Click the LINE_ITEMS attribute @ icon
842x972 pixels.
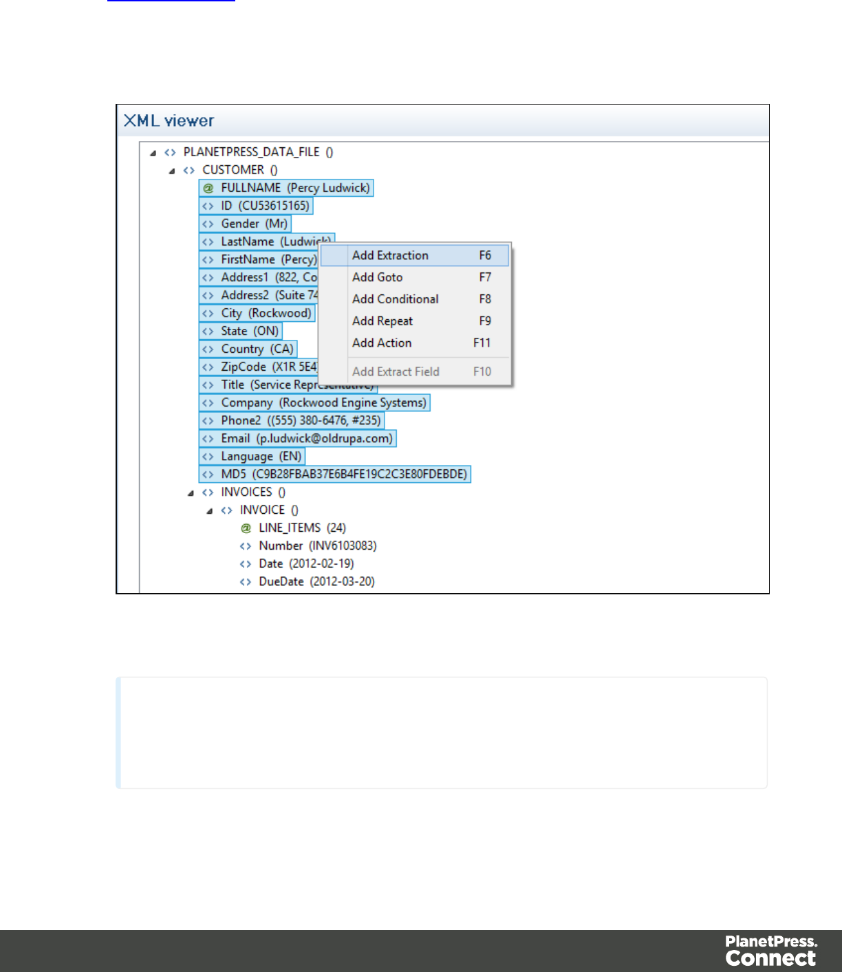pyautogui.click(x=246, y=528)
